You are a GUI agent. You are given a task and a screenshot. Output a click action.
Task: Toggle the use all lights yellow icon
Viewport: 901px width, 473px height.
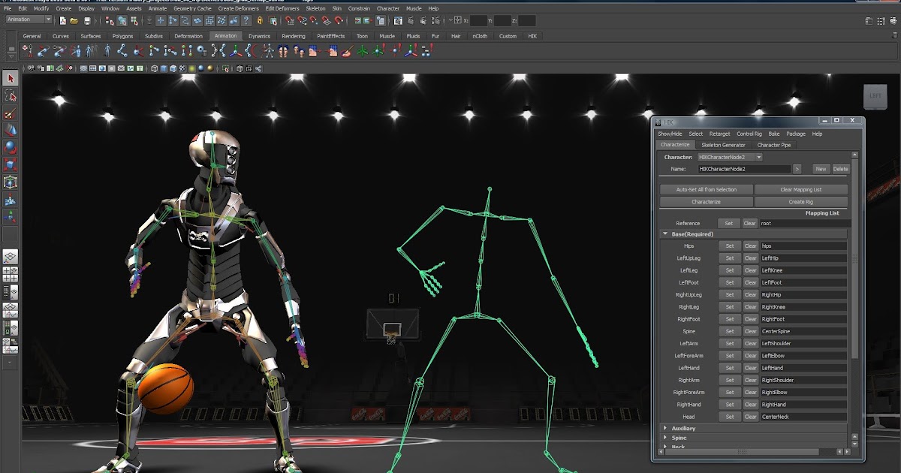click(192, 68)
